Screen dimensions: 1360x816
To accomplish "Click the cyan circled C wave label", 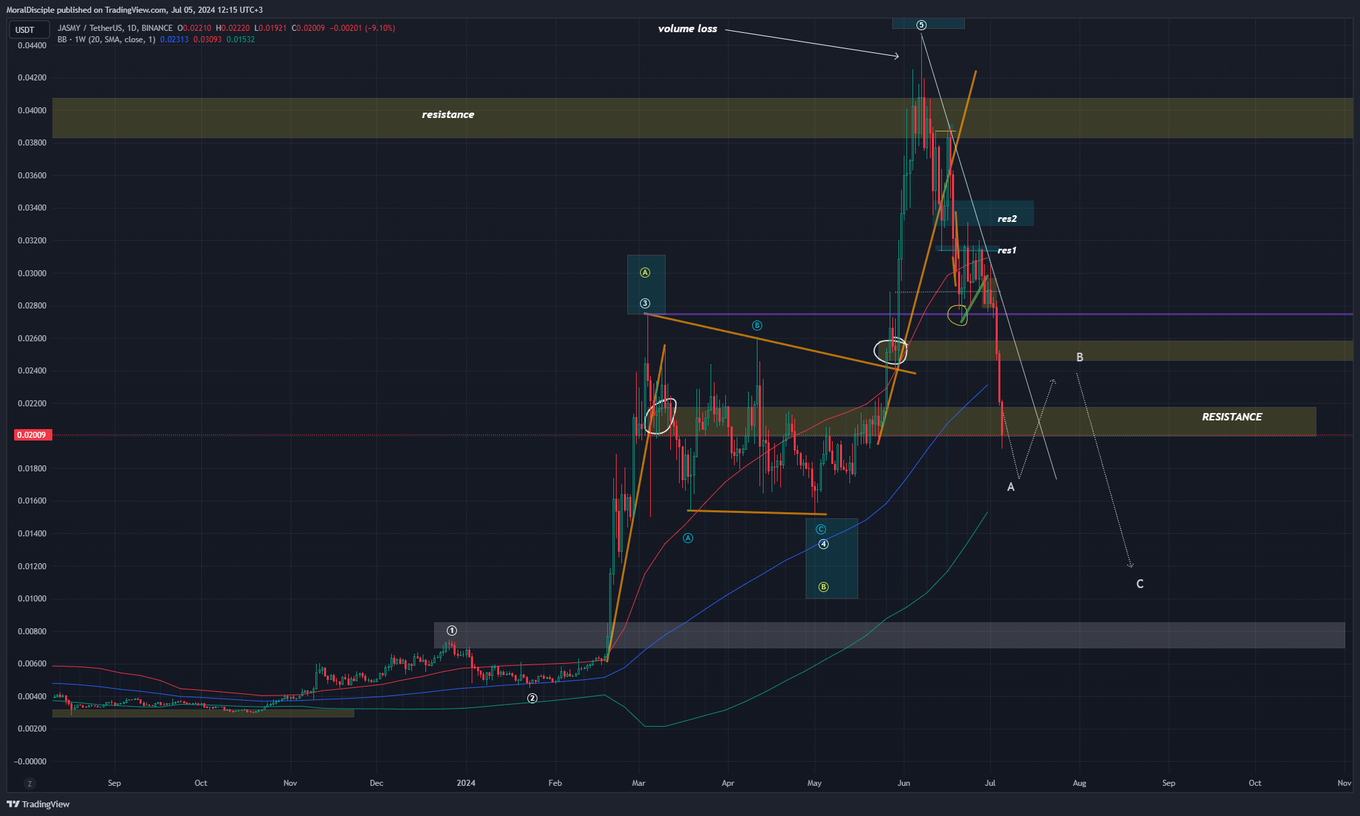I will pyautogui.click(x=821, y=529).
